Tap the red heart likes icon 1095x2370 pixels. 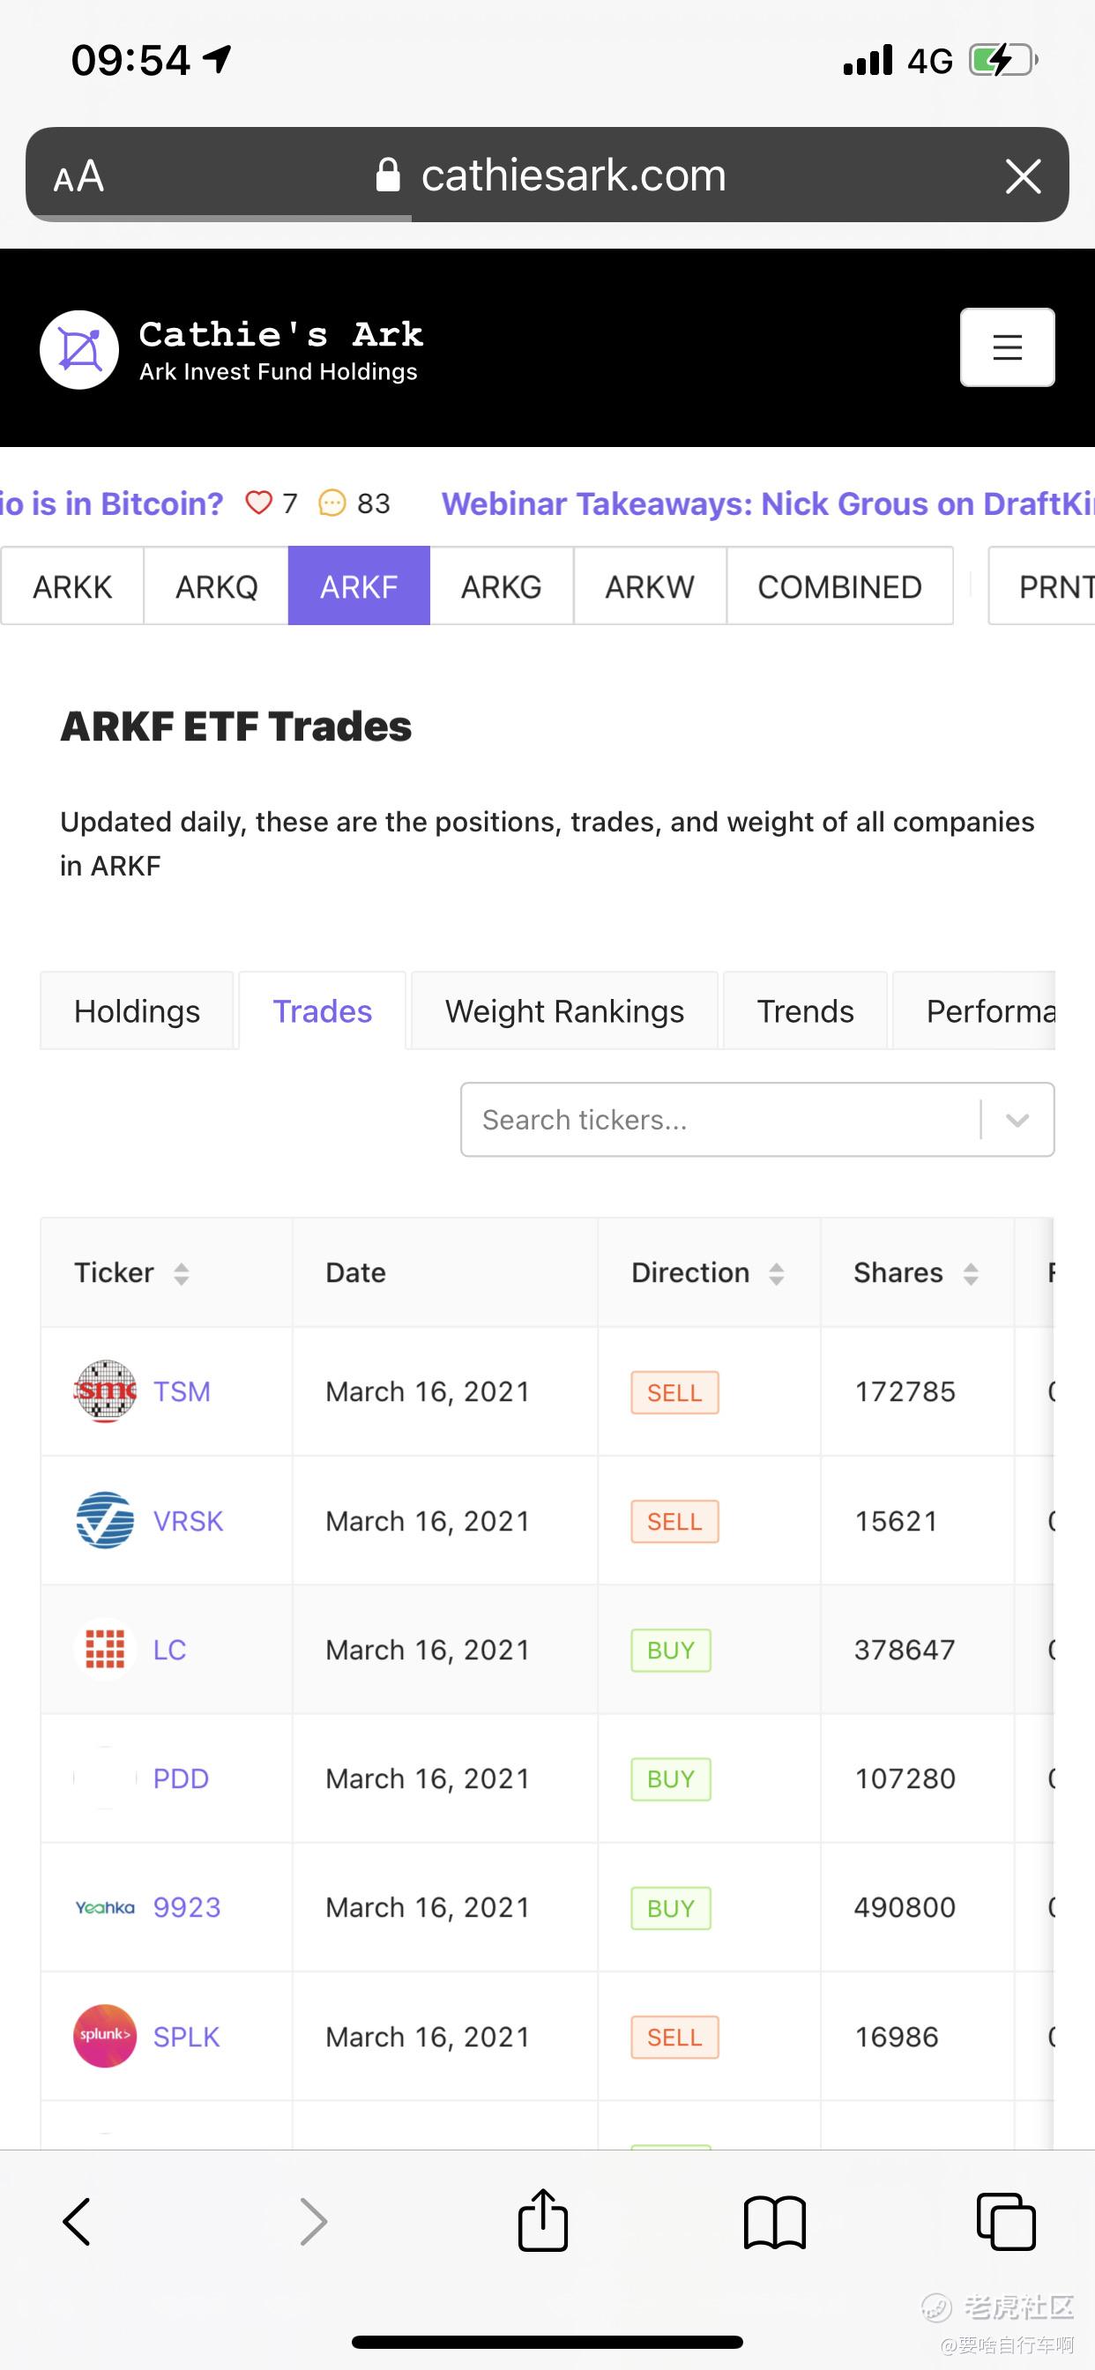click(258, 503)
